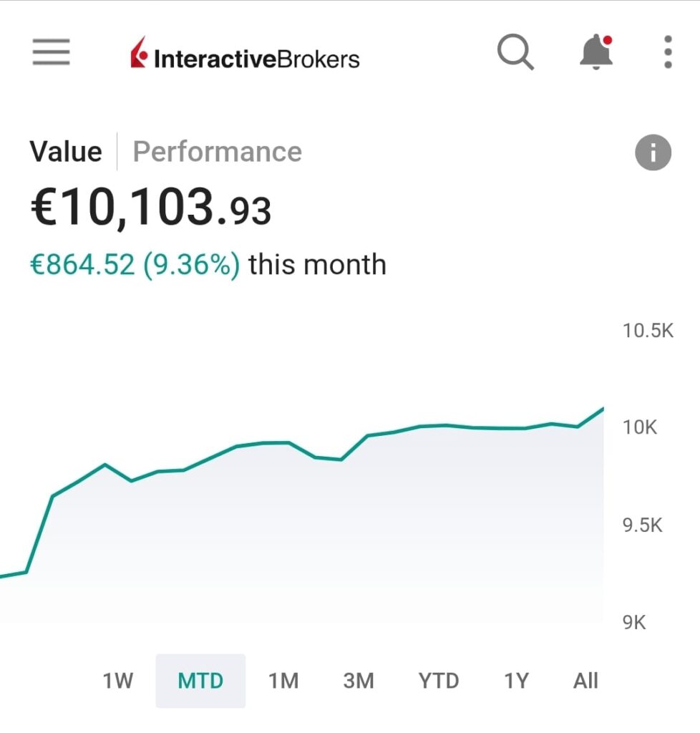The height and width of the screenshot is (733, 700).
Task: Select the 1W time range
Action: (x=118, y=681)
